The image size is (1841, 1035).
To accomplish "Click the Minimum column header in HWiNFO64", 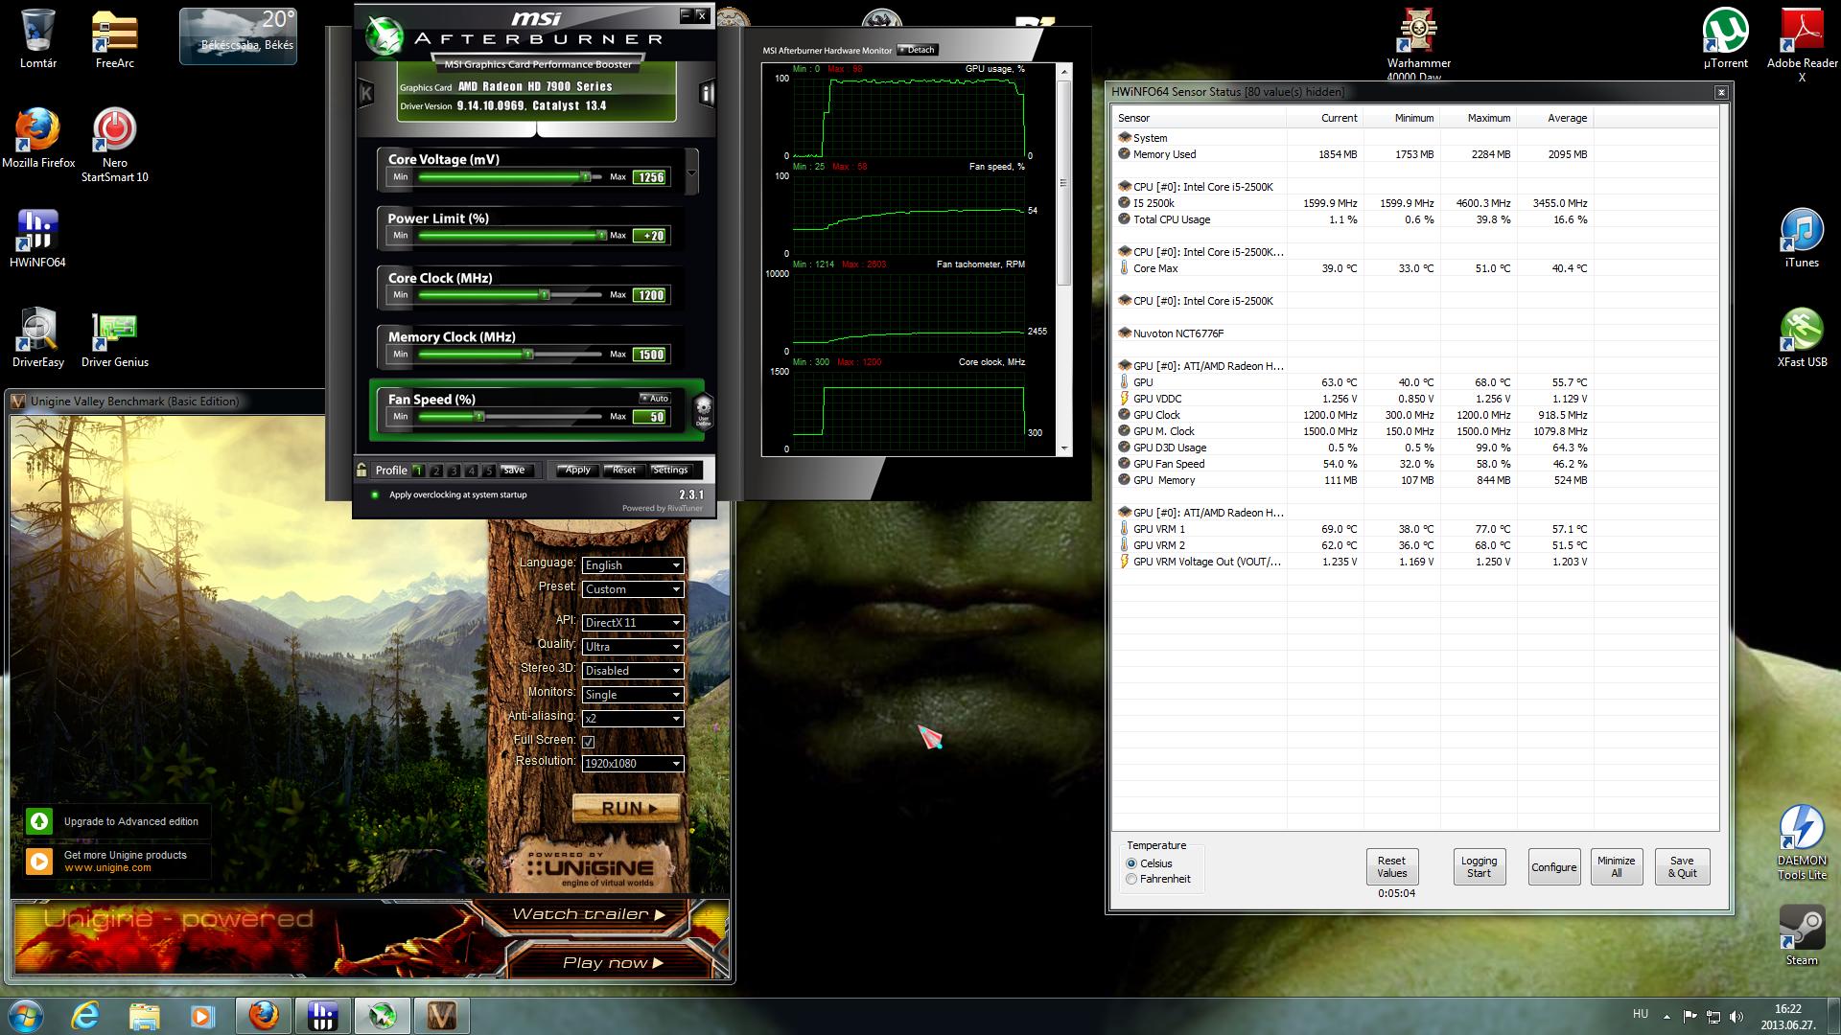I will coord(1401,118).
